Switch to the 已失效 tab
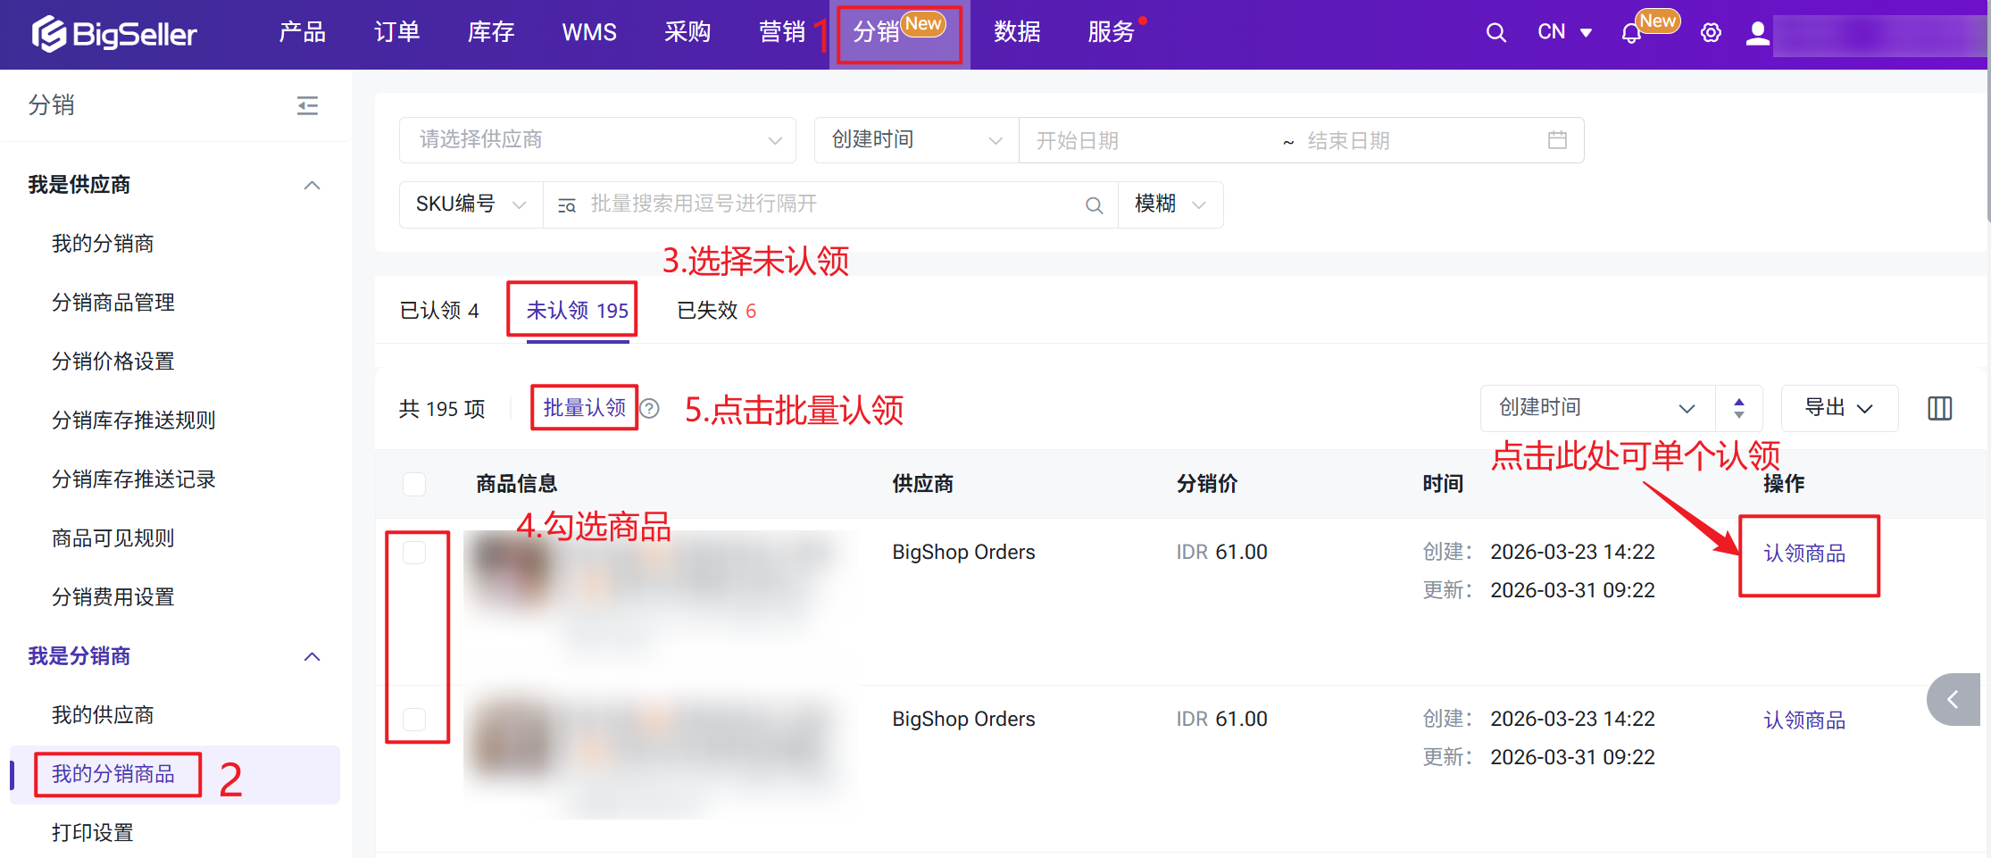The width and height of the screenshot is (1991, 858). pos(716,311)
